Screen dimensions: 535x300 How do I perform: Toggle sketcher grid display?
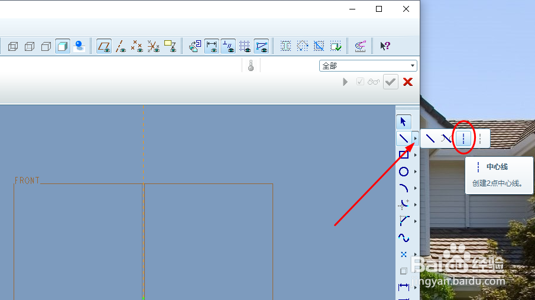coord(245,46)
